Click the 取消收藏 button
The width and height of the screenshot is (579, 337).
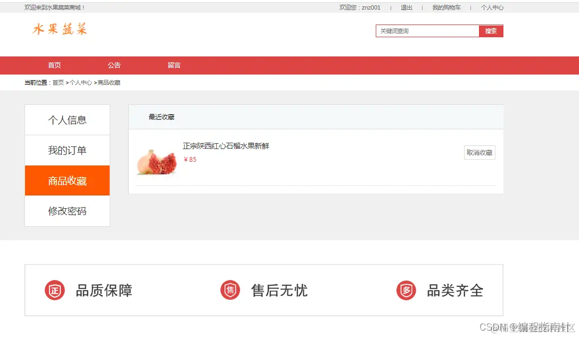pos(479,153)
